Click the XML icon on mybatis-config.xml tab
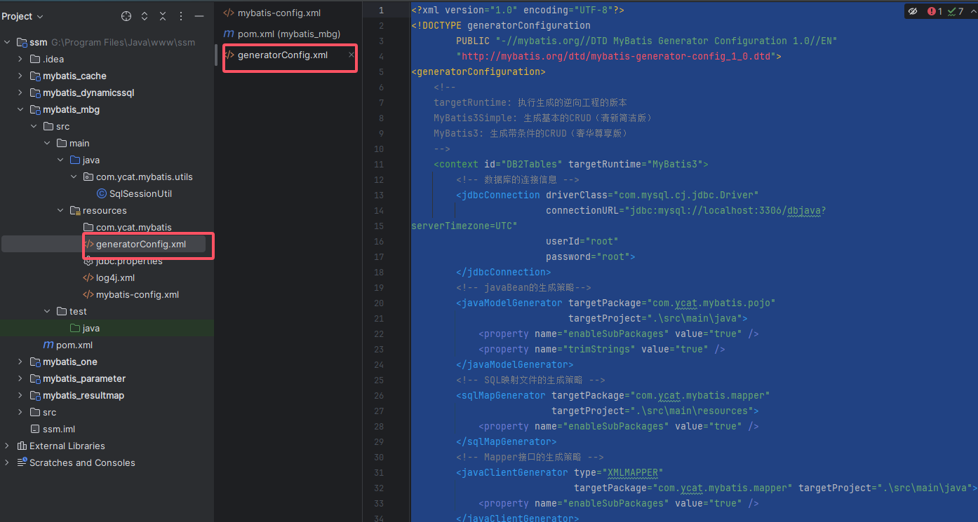 tap(229, 13)
